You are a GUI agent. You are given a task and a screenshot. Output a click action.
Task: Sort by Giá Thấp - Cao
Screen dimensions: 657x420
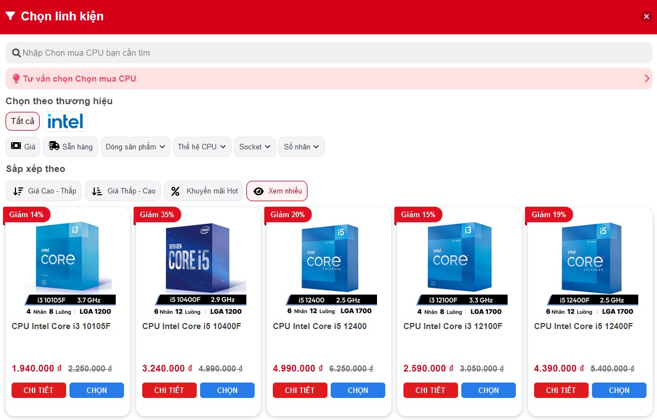[x=123, y=191]
